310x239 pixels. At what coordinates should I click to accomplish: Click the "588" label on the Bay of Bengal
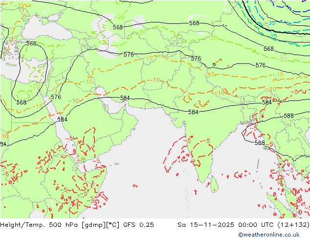pos(260,142)
